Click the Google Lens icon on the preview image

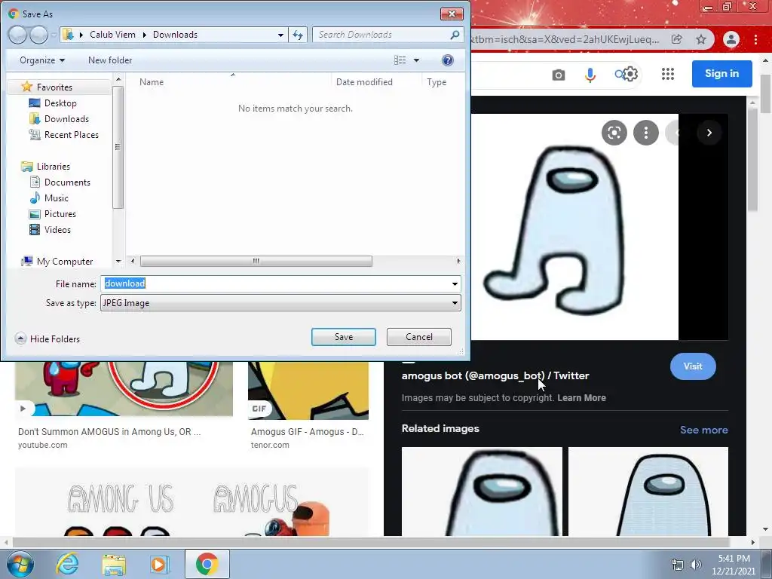click(614, 133)
